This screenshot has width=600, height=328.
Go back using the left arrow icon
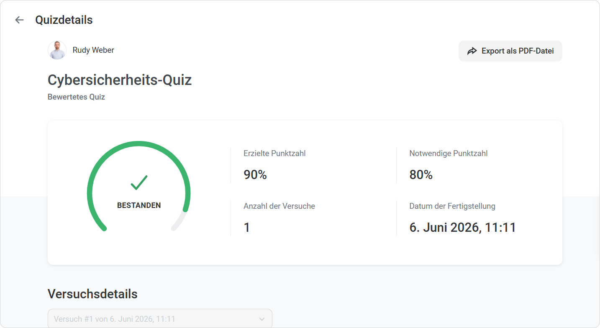(x=19, y=20)
